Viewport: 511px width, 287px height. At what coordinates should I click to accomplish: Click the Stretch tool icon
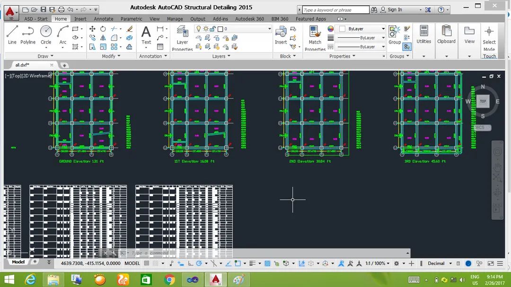pos(92,47)
